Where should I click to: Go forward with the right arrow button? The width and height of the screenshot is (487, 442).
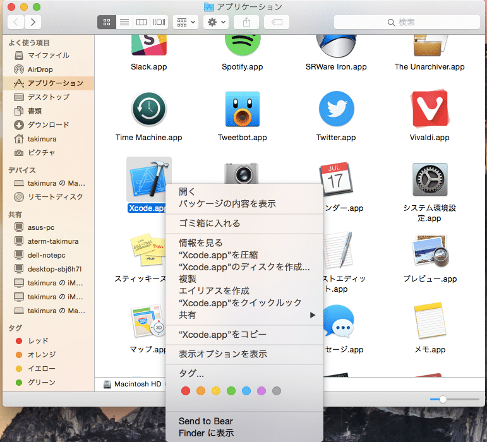33,22
